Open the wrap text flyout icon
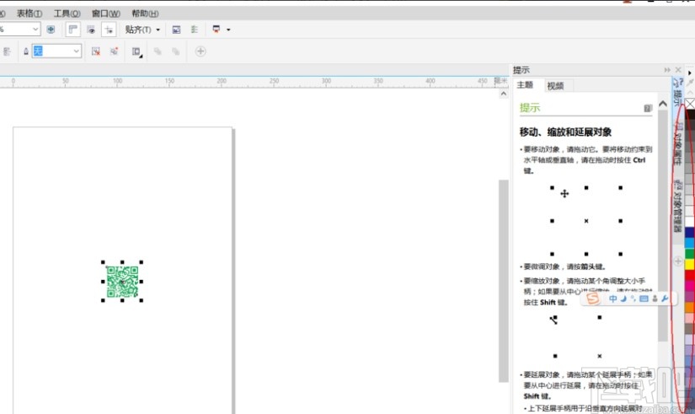 tap(137, 52)
